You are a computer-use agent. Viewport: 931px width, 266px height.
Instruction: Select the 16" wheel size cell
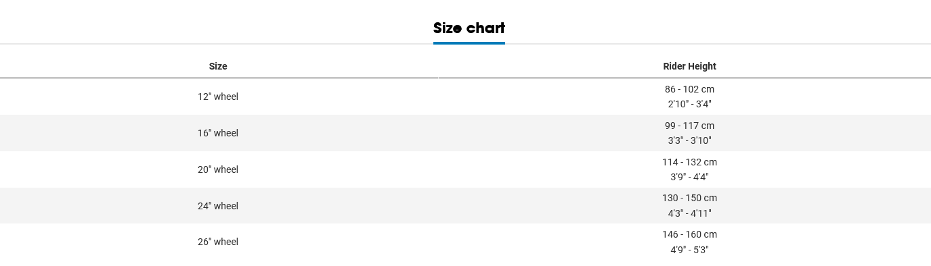pos(218,133)
